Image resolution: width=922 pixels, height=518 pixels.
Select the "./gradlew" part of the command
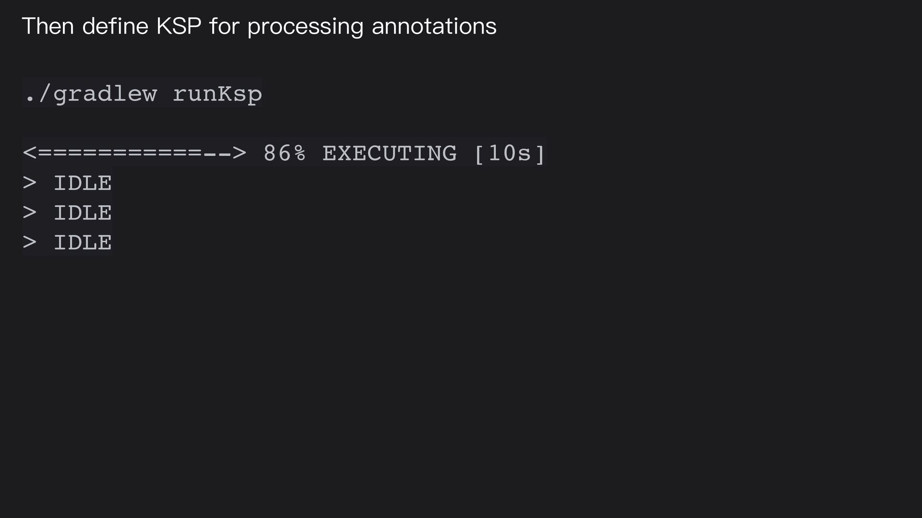[x=91, y=94]
